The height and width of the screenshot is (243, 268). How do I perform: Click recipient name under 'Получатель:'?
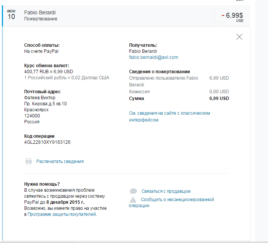coord(143,51)
